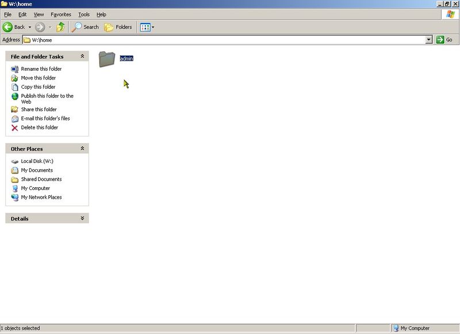Open the Edit menu
460x334 pixels.
pyautogui.click(x=22, y=14)
